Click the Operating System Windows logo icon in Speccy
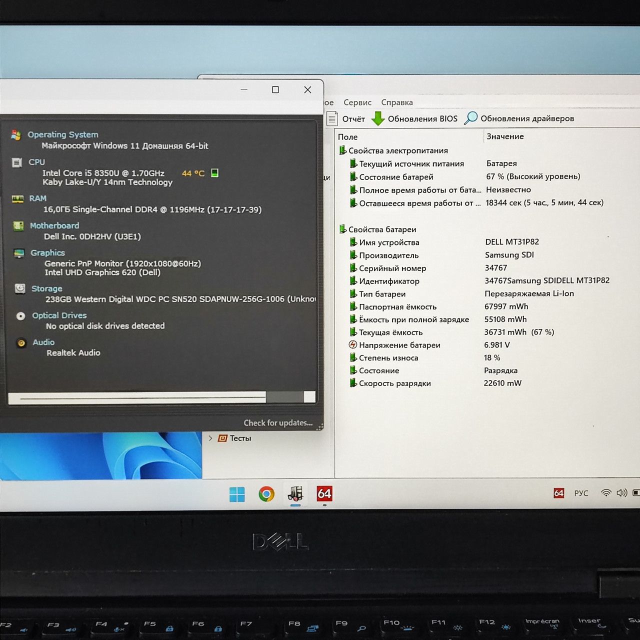The width and height of the screenshot is (640, 640). point(16,135)
